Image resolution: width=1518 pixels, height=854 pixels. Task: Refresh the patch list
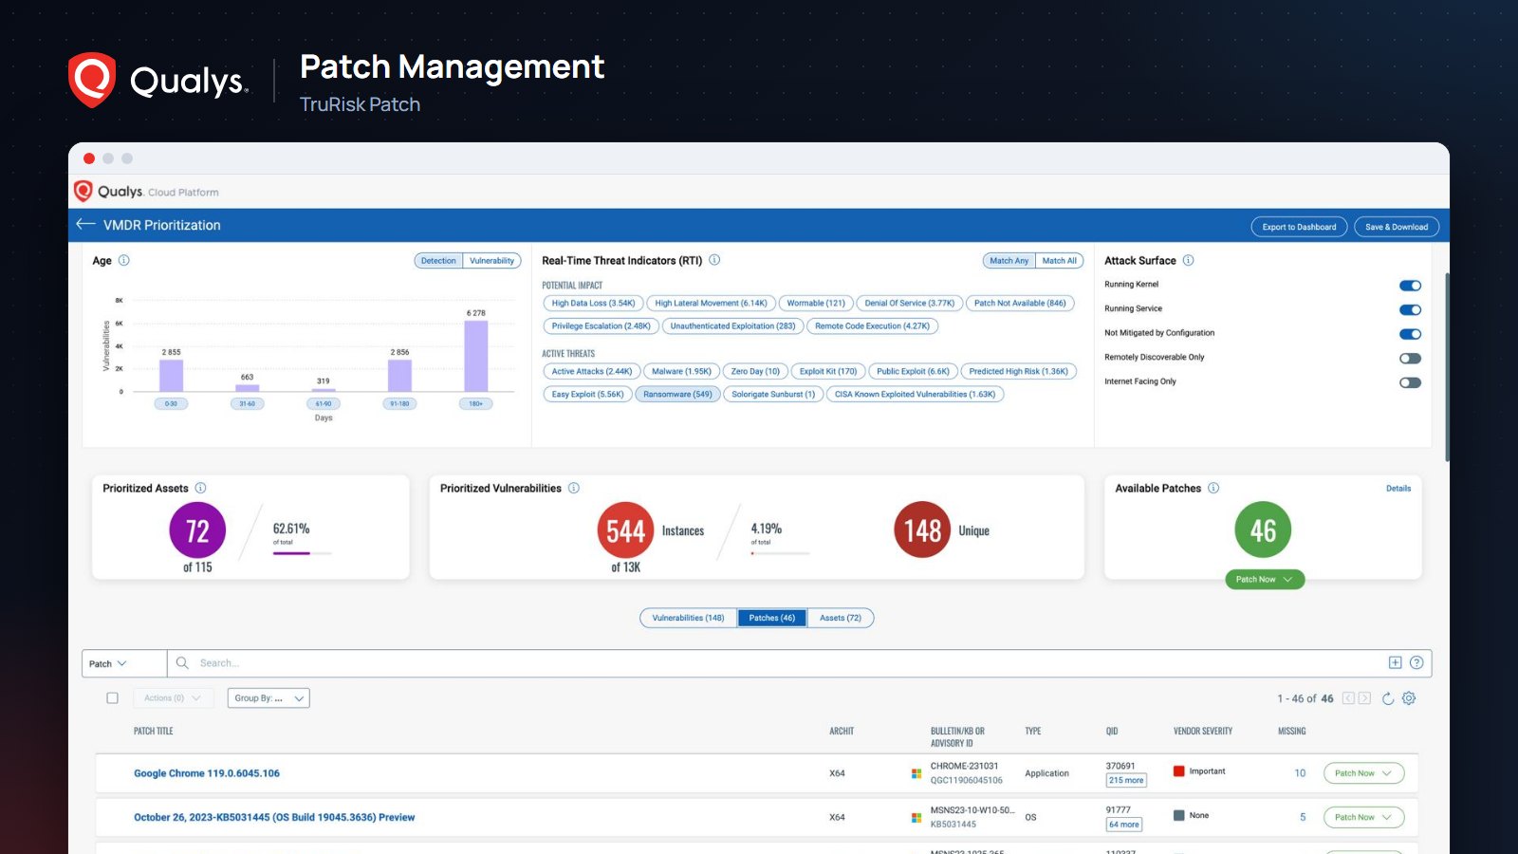(1387, 698)
